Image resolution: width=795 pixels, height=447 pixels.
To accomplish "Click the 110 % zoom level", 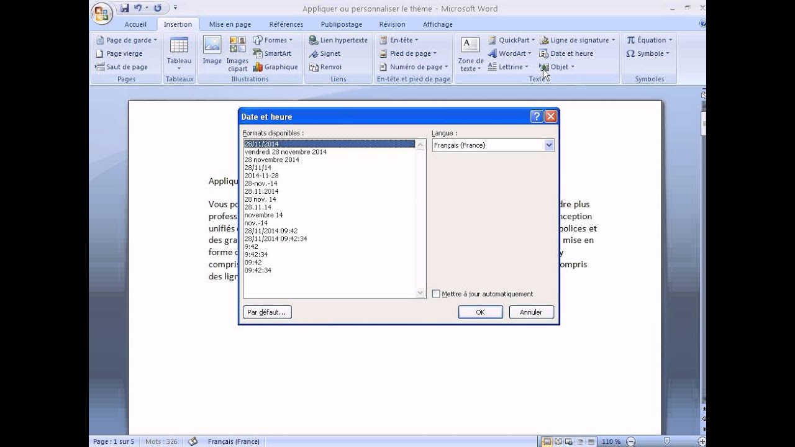I will point(611,441).
